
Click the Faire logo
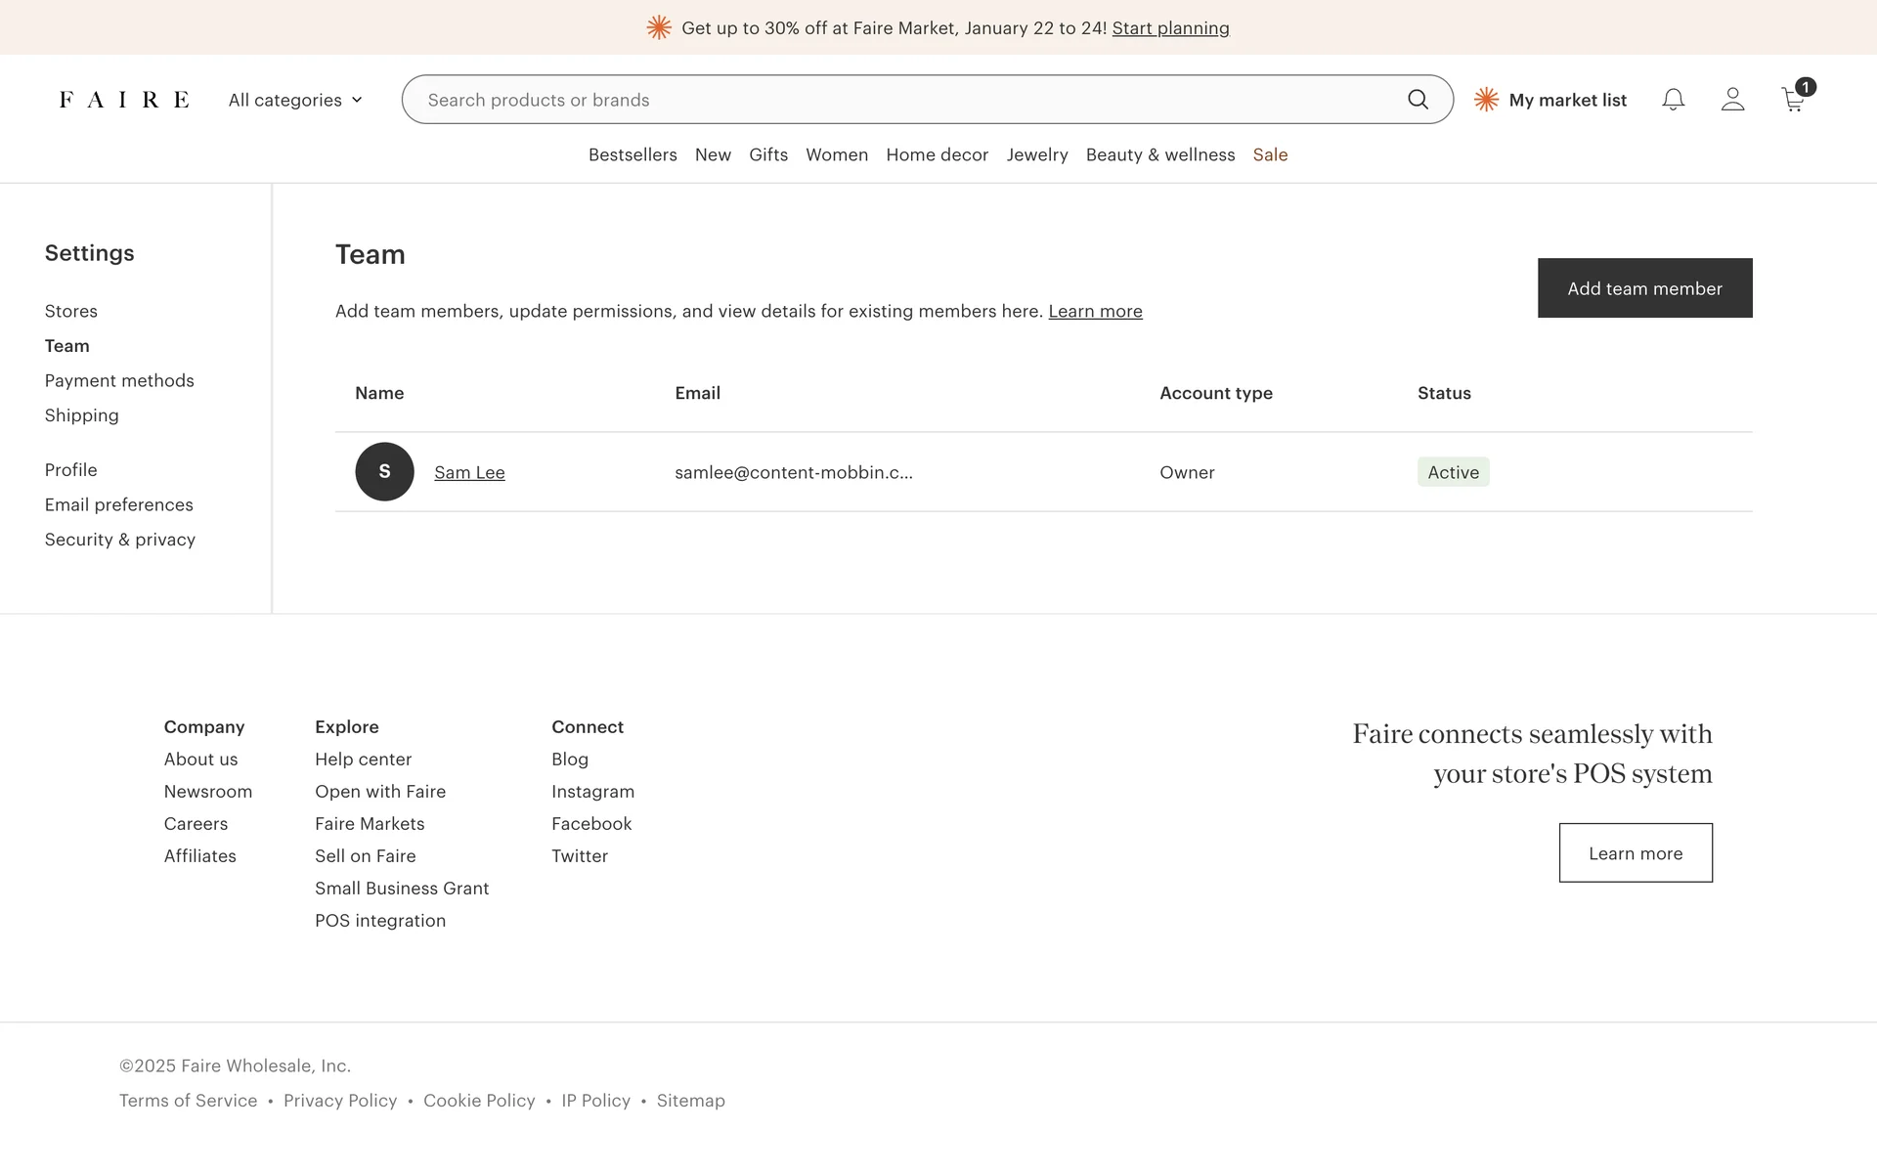(x=124, y=100)
